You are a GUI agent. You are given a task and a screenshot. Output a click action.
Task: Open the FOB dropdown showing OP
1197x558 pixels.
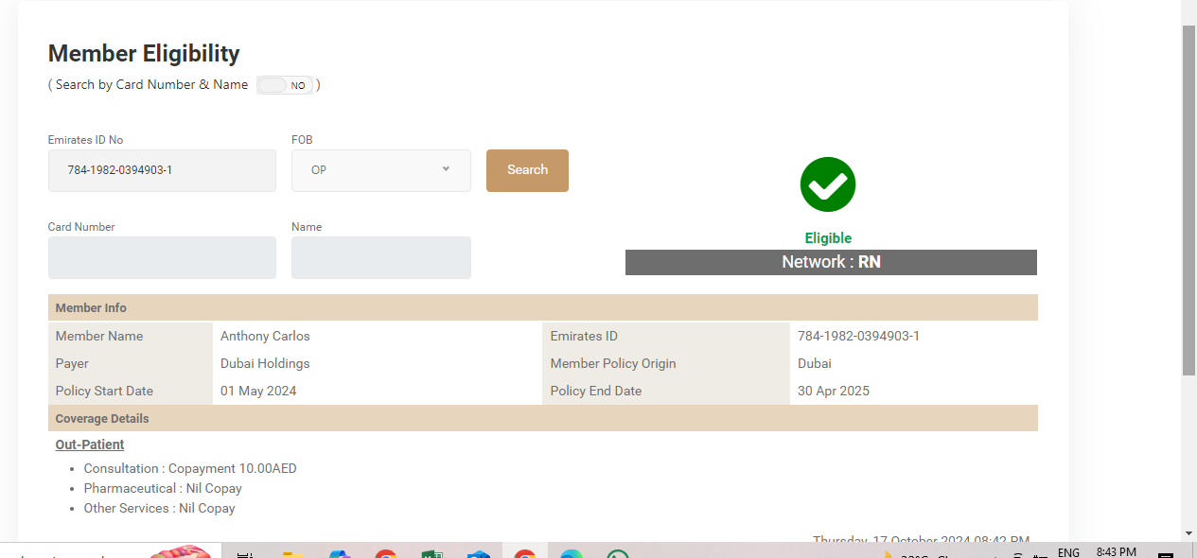tap(381, 170)
